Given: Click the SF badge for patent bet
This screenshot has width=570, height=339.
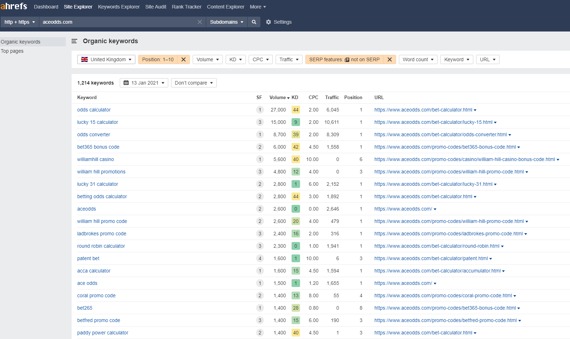Looking at the screenshot, I should (260, 258).
